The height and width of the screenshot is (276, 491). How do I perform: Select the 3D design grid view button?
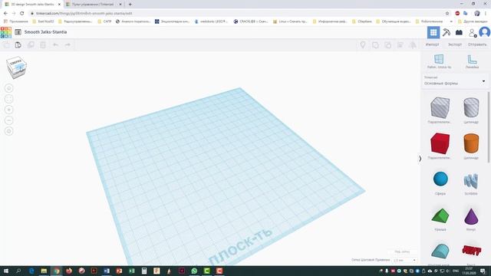(x=433, y=32)
